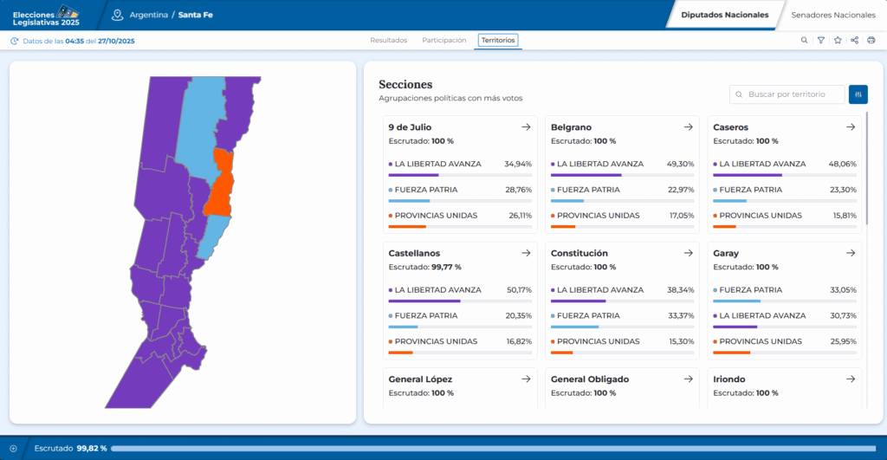Expand the plus icon in bottom bar
This screenshot has height=460, width=887.
pyautogui.click(x=13, y=448)
